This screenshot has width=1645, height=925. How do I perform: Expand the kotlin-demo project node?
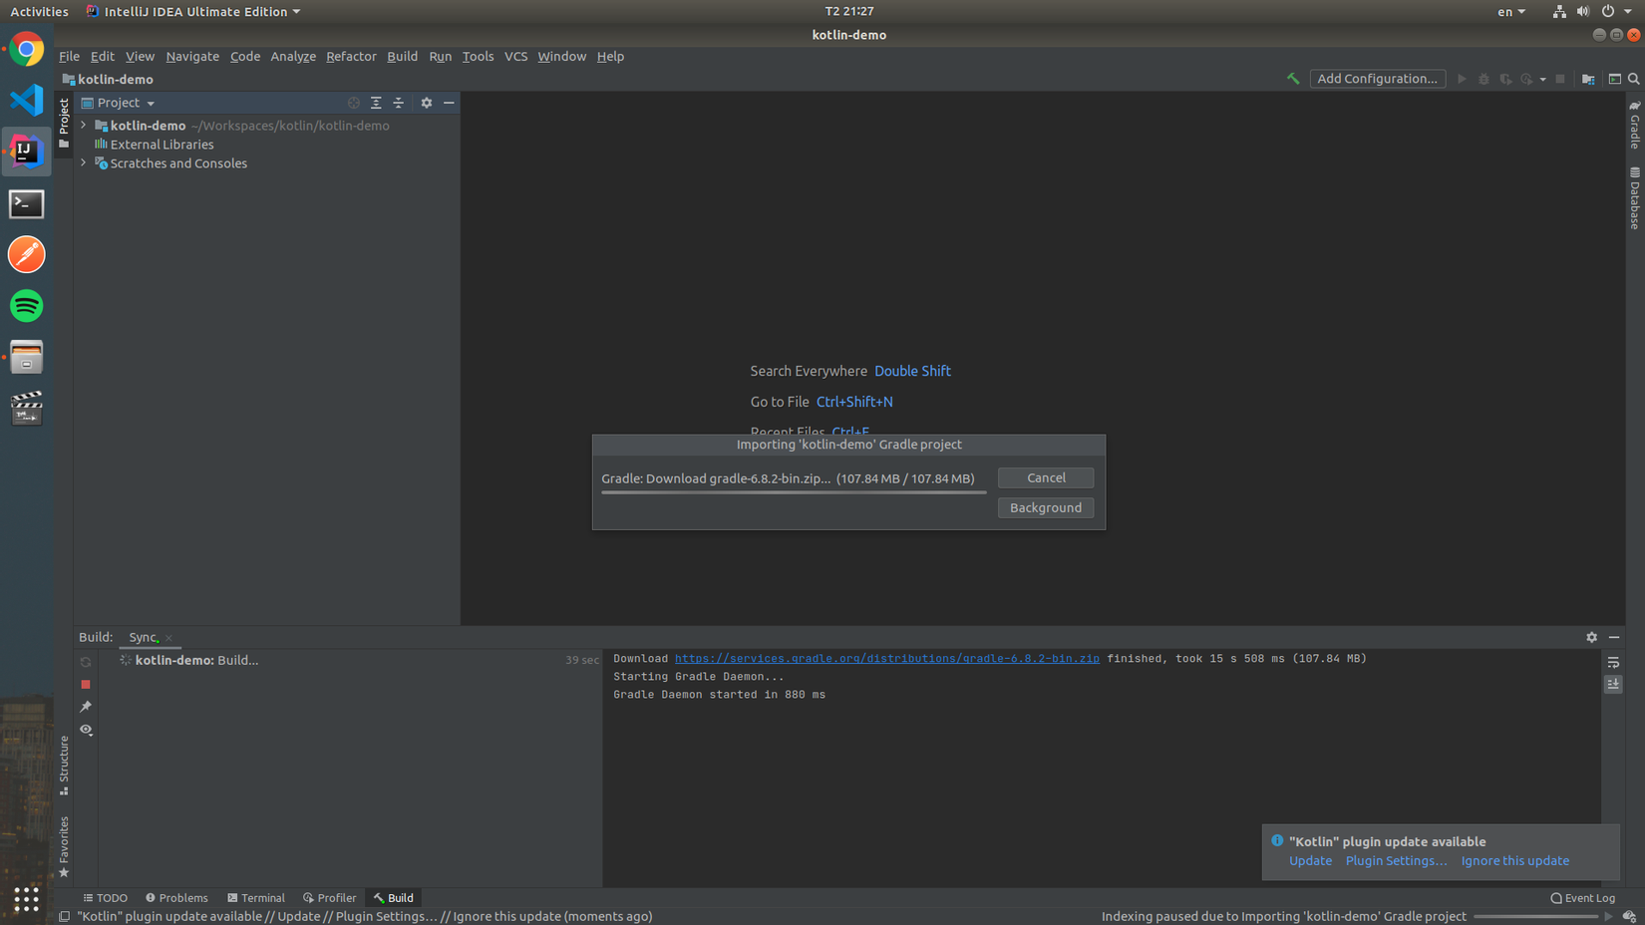(84, 126)
